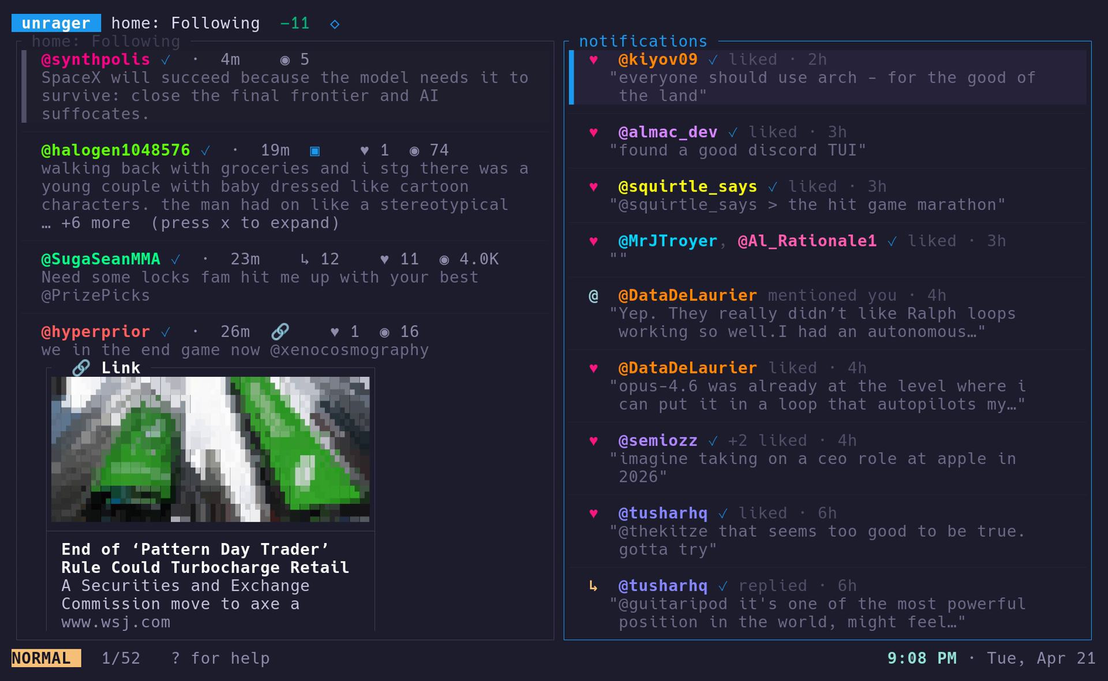This screenshot has width=1108, height=681.
Task: Click the link chain icon on @hyperprior's post
Action: [280, 332]
